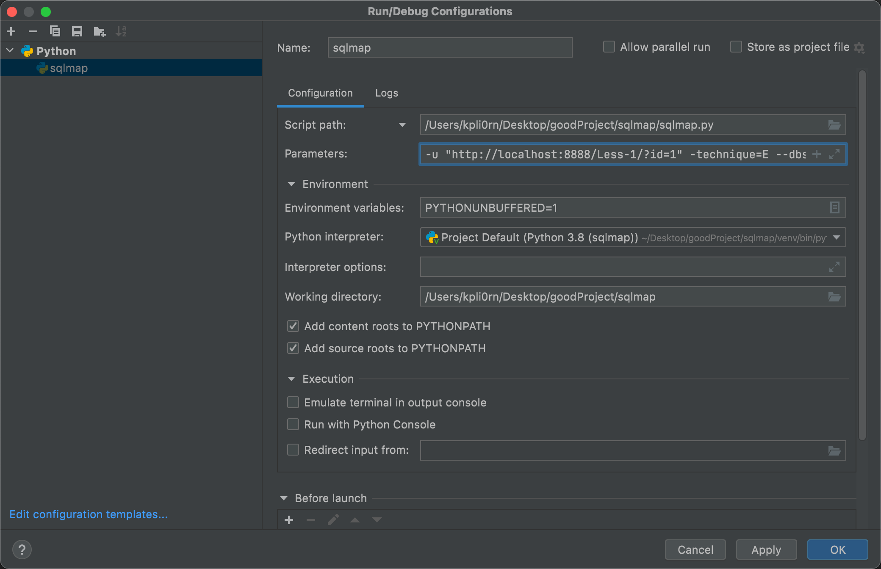Copy the selected configuration
This screenshot has width=881, height=569.
[55, 31]
